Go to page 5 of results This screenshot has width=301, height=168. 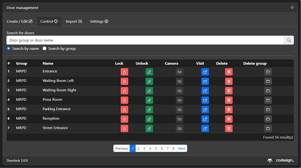click(156, 148)
